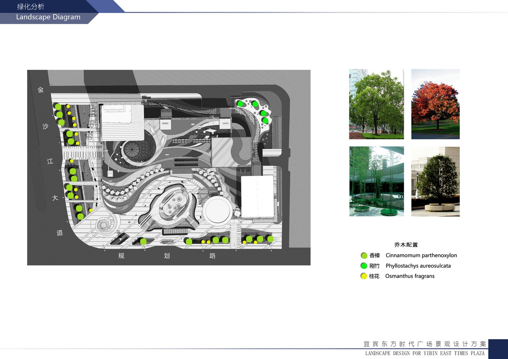The image size is (508, 359).
Task: Click the 江 character on the left road
Action: (x=50, y=162)
